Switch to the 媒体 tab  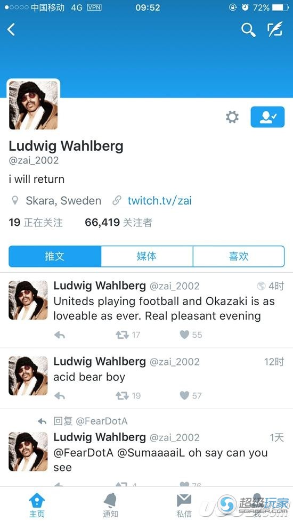pyautogui.click(x=147, y=256)
